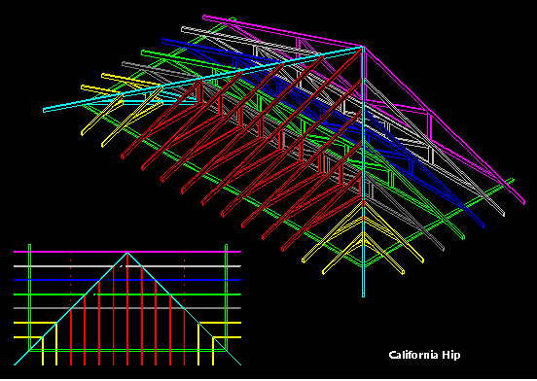Click the California Hip text label

[x=424, y=355]
